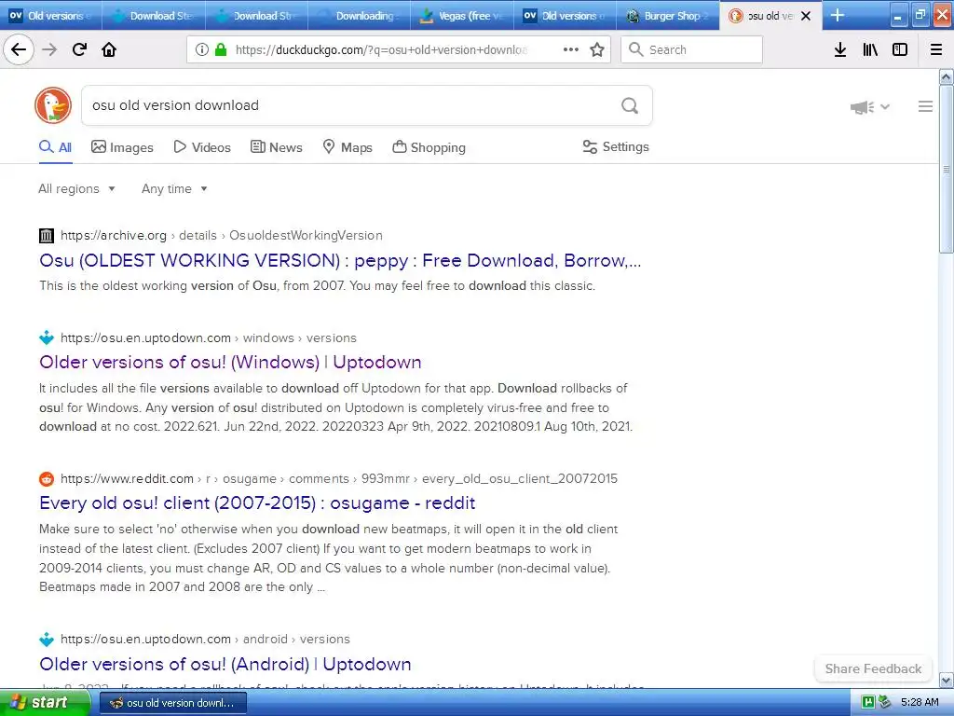Switch to Burger Shop tab
The image size is (954, 716).
[667, 16]
